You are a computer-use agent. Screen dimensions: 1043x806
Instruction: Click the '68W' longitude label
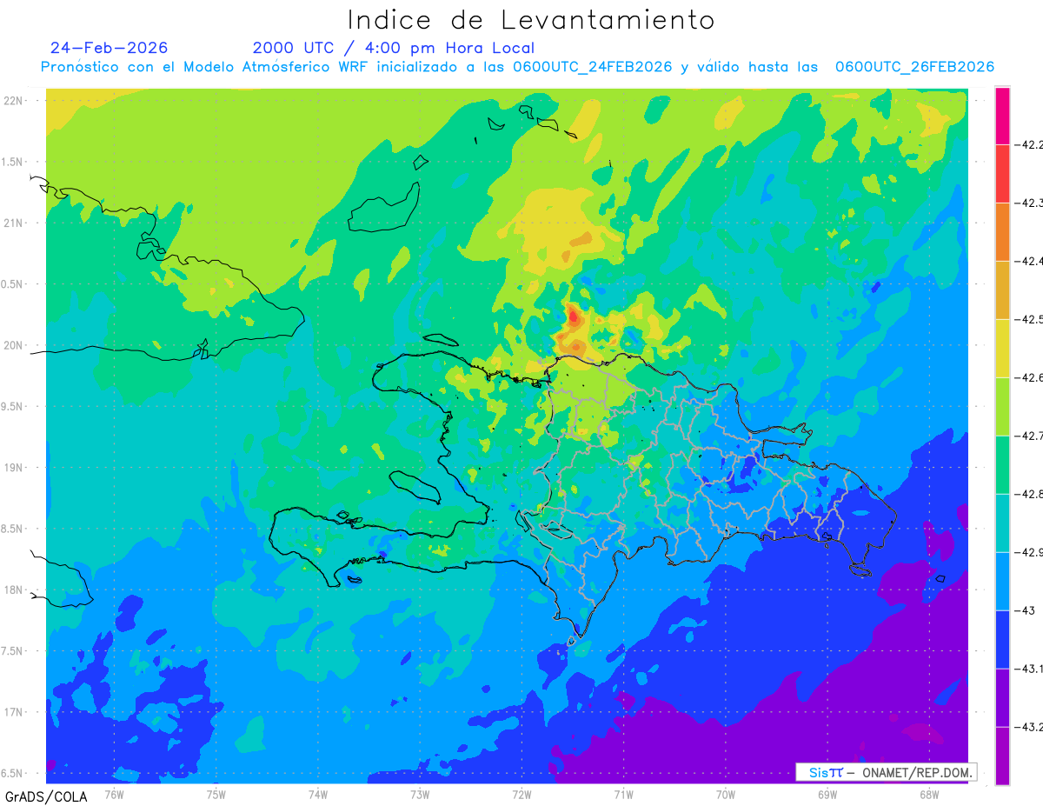(x=929, y=793)
